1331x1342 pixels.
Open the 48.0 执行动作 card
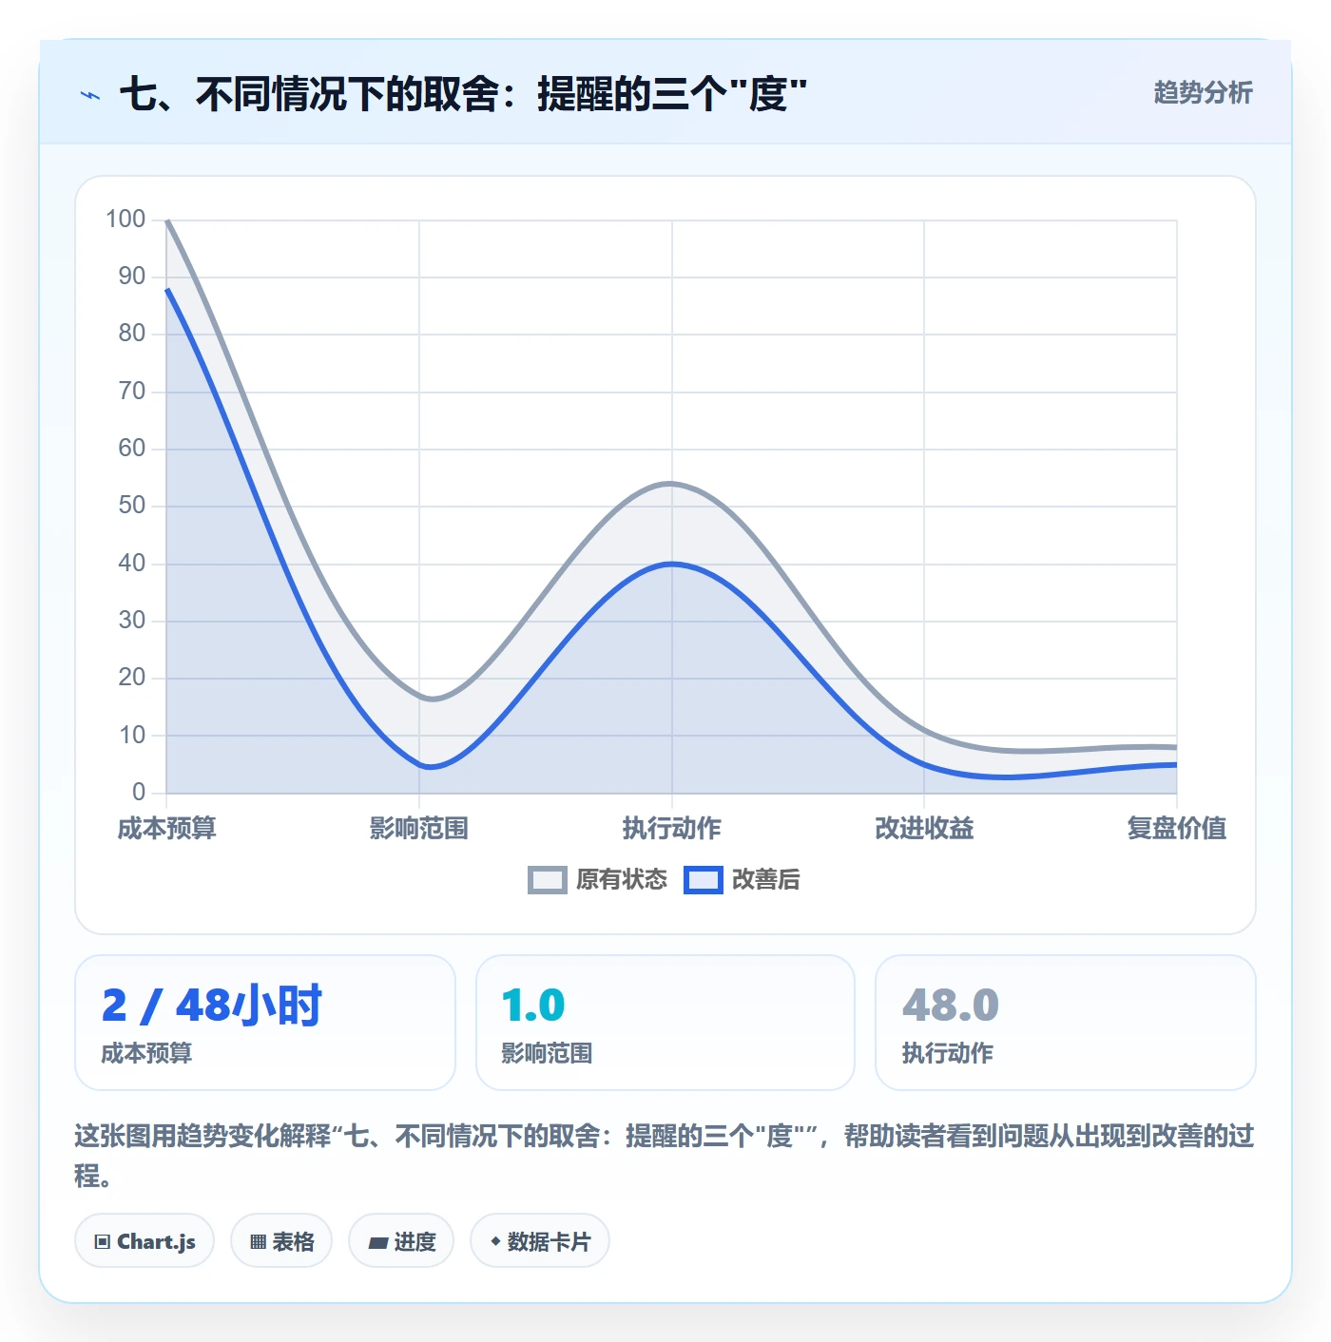point(1066,1023)
